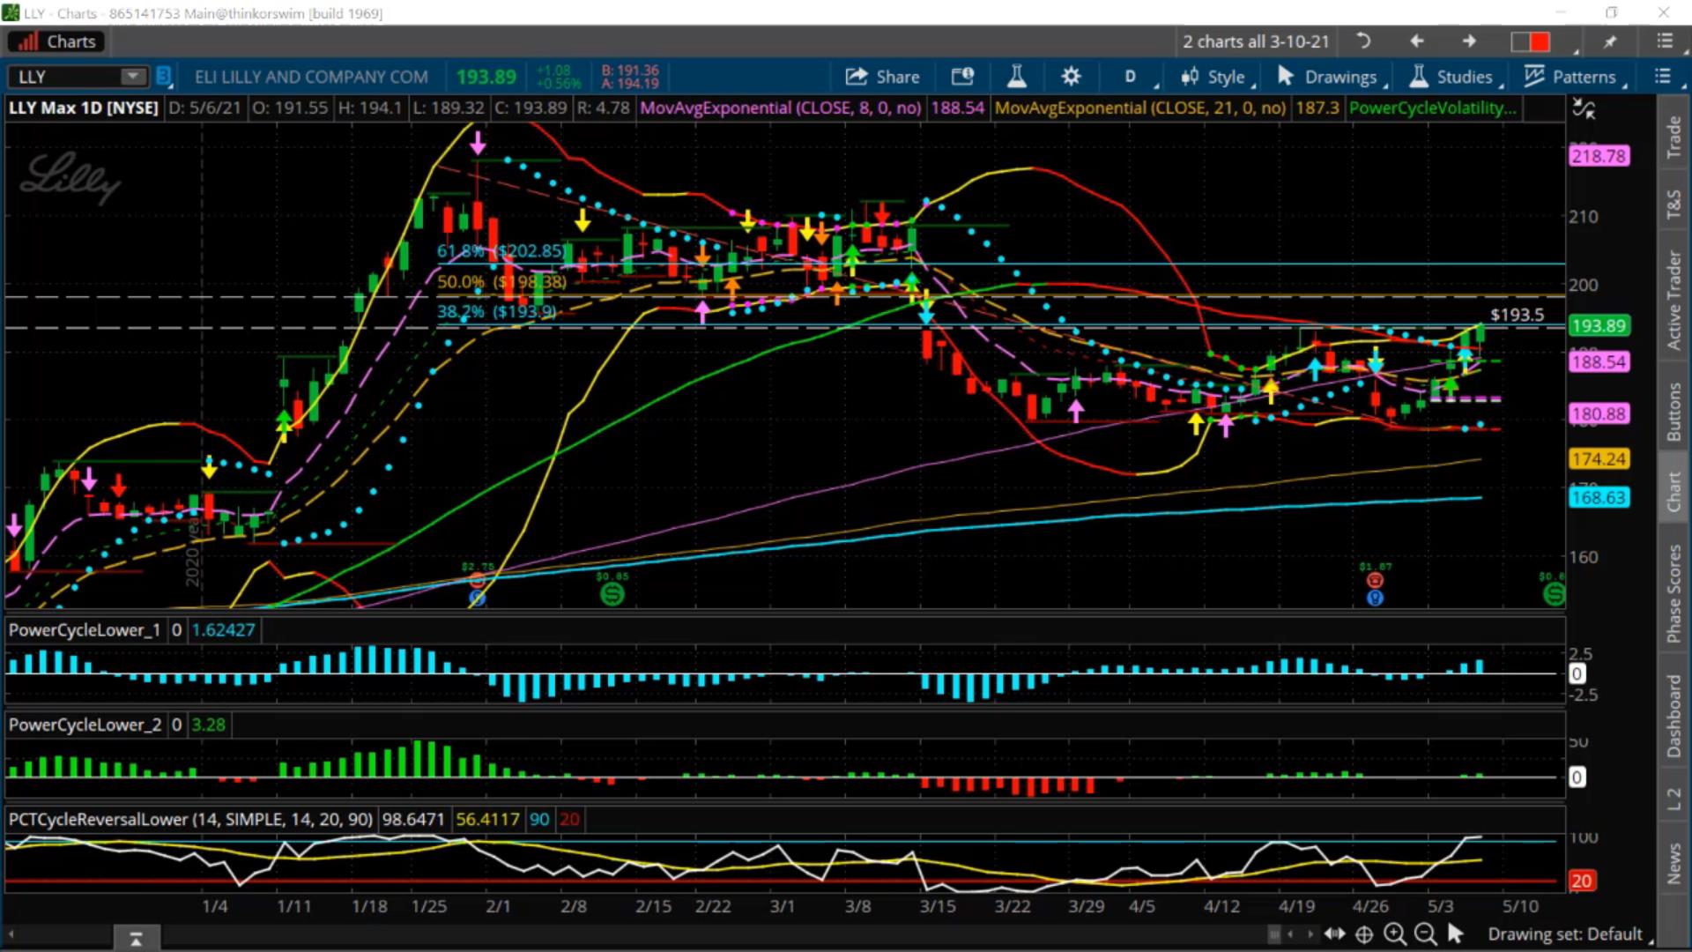Image resolution: width=1692 pixels, height=952 pixels.
Task: Click the time axis scroll right arrow
Action: pyautogui.click(x=1310, y=933)
